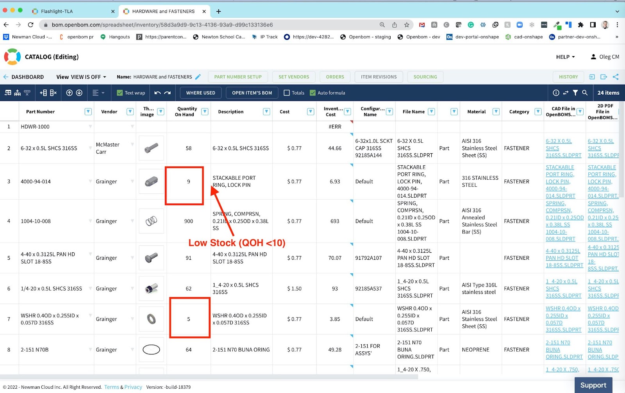This screenshot has height=393, width=625.
Task: Click the browser address bar URL
Action: click(x=162, y=25)
